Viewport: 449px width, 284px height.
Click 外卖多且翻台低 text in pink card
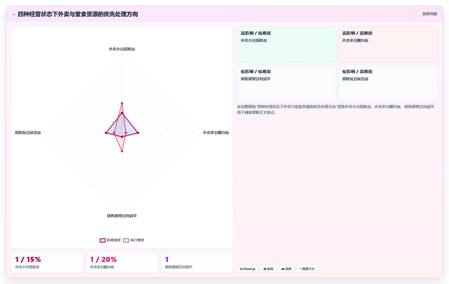tap(355, 40)
